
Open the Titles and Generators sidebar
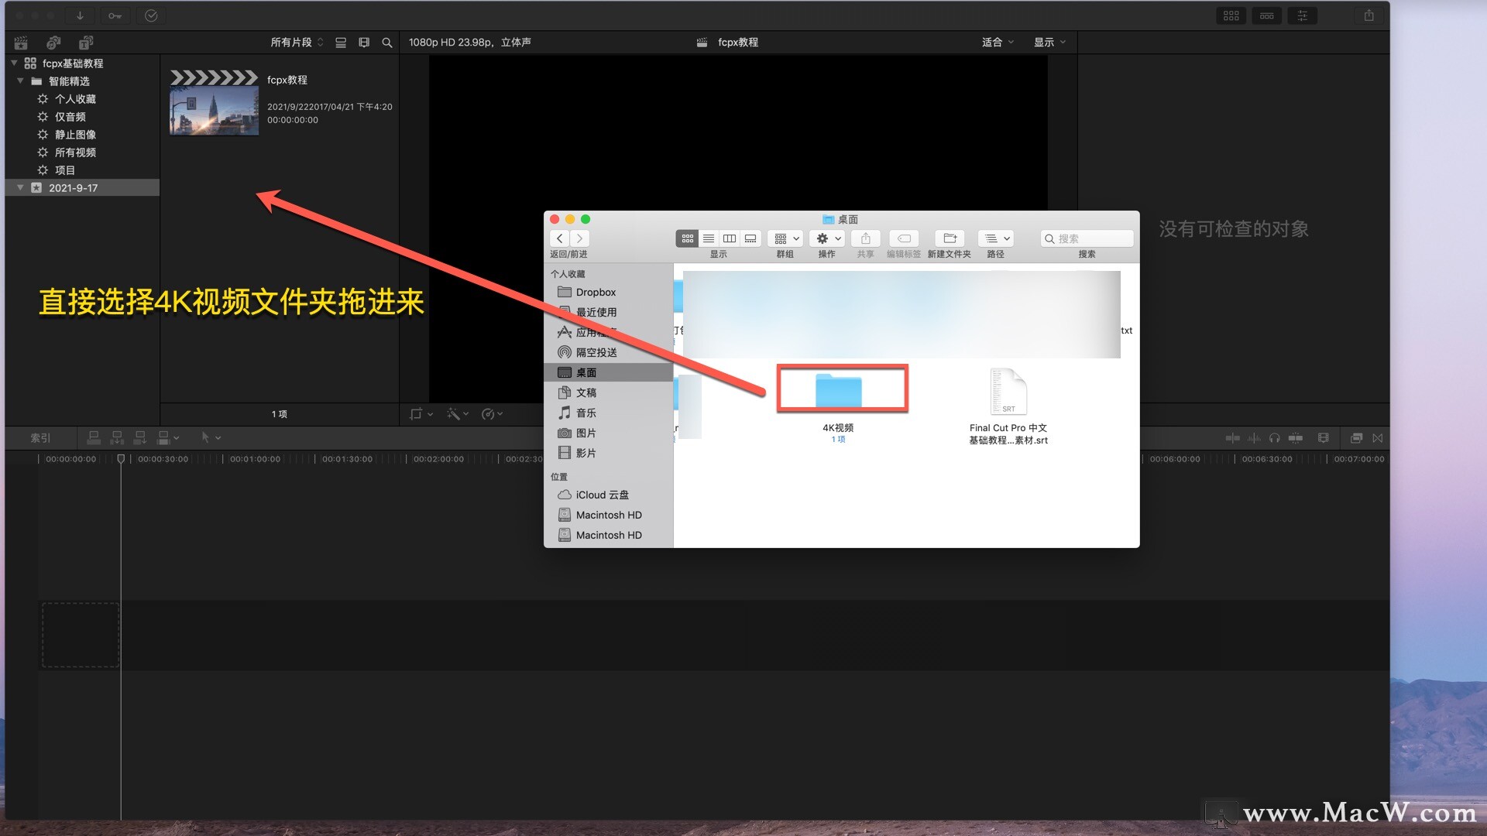(86, 43)
